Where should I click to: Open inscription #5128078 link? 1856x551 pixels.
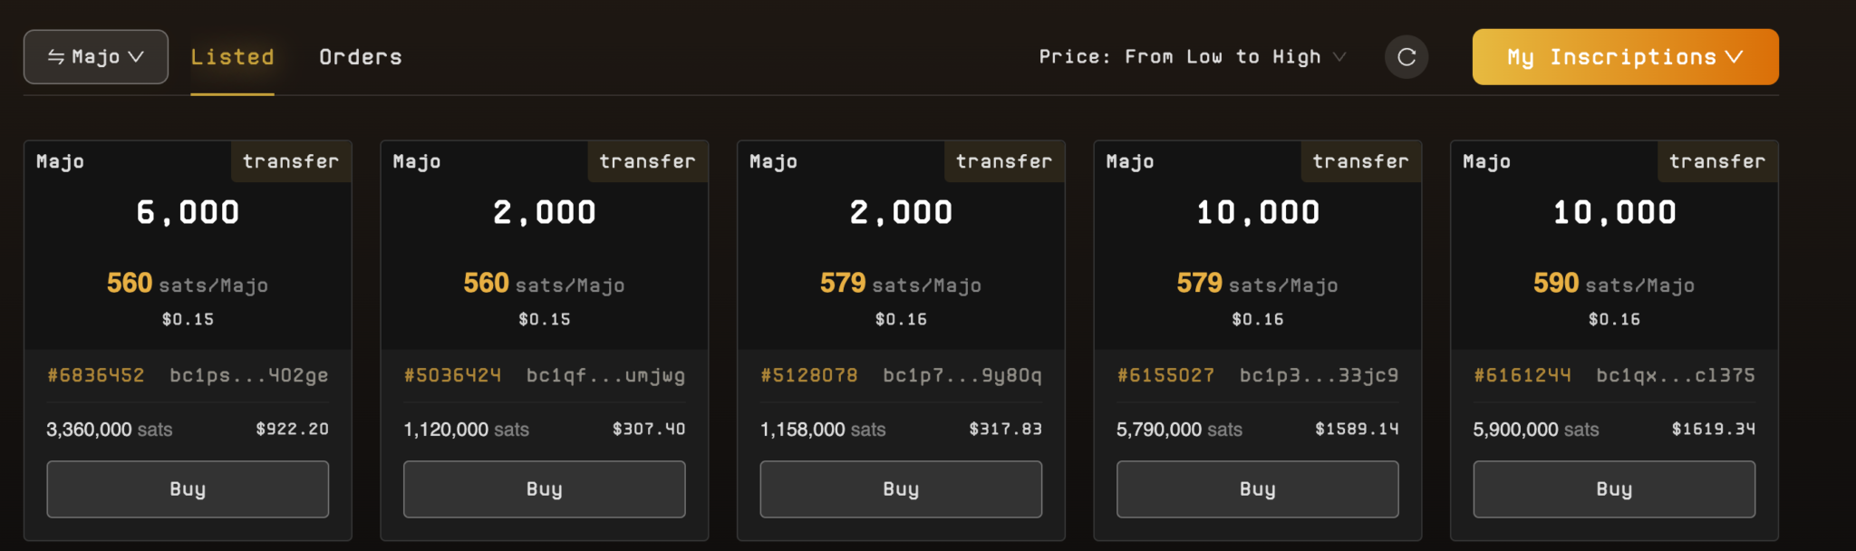tap(809, 375)
